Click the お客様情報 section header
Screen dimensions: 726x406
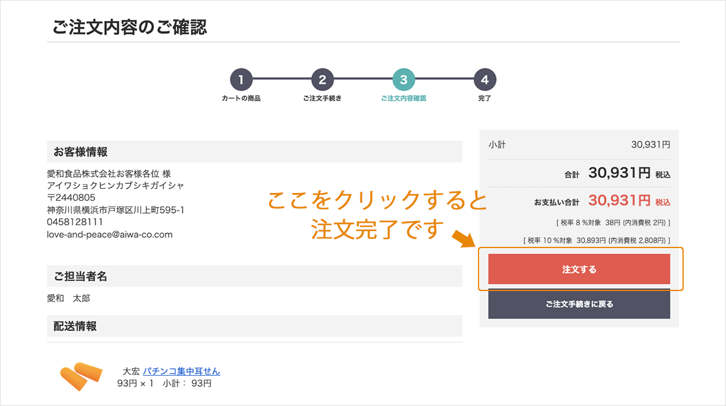point(255,152)
